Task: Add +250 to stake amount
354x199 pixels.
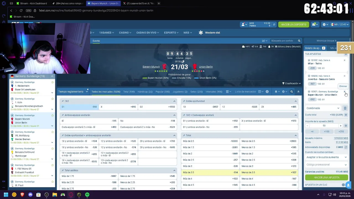Action: (x=341, y=132)
